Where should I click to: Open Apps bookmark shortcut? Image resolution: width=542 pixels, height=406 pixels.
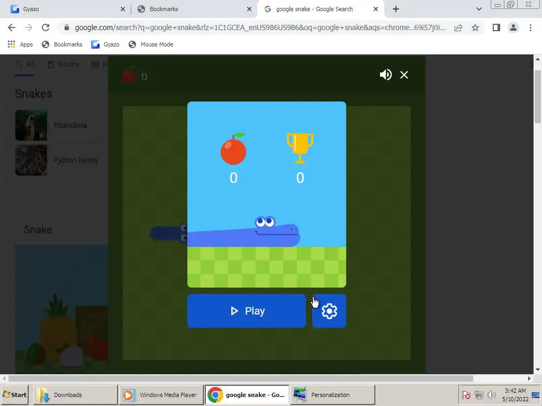point(20,44)
